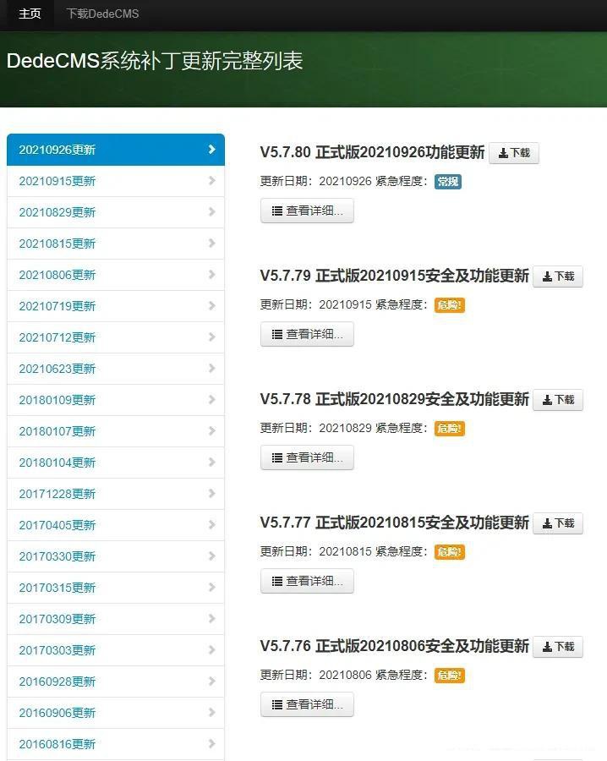Viewport: 607px width, 761px height.
Task: Select the 20210829更新 sidebar item
Action: coord(116,212)
